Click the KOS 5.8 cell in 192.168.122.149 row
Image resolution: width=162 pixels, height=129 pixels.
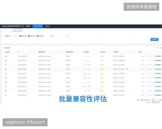(68, 60)
